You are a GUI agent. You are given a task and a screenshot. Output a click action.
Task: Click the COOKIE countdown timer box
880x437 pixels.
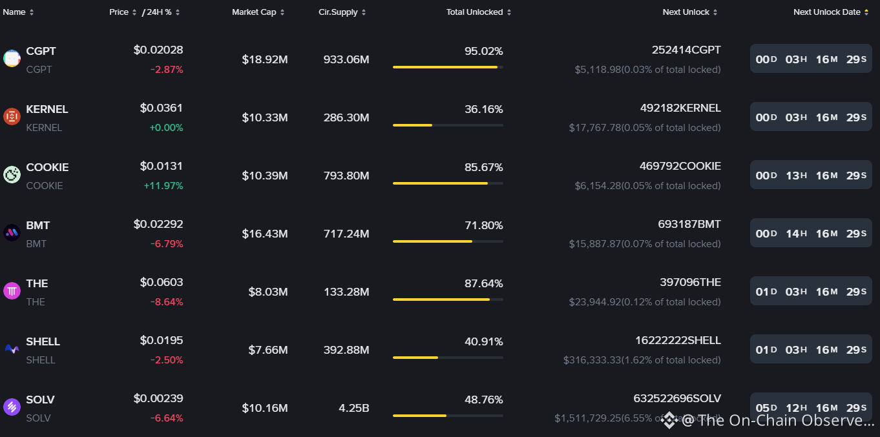[811, 175]
